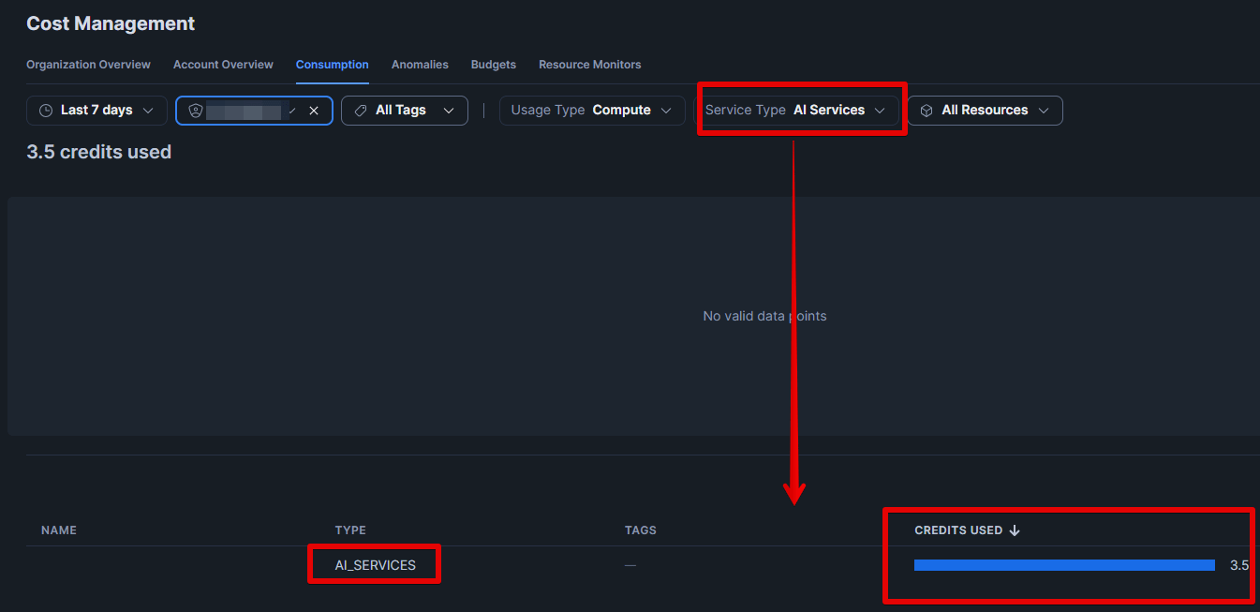
Task: Open the Budgets tab
Action: pyautogui.click(x=493, y=65)
